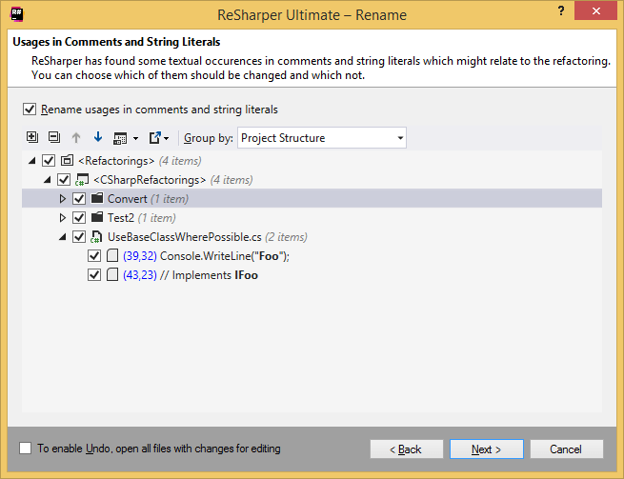Open the Group by Project Structure dropdown
The height and width of the screenshot is (479, 624).
tap(322, 138)
